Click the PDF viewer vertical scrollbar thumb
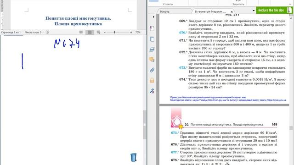 [x=291, y=128]
